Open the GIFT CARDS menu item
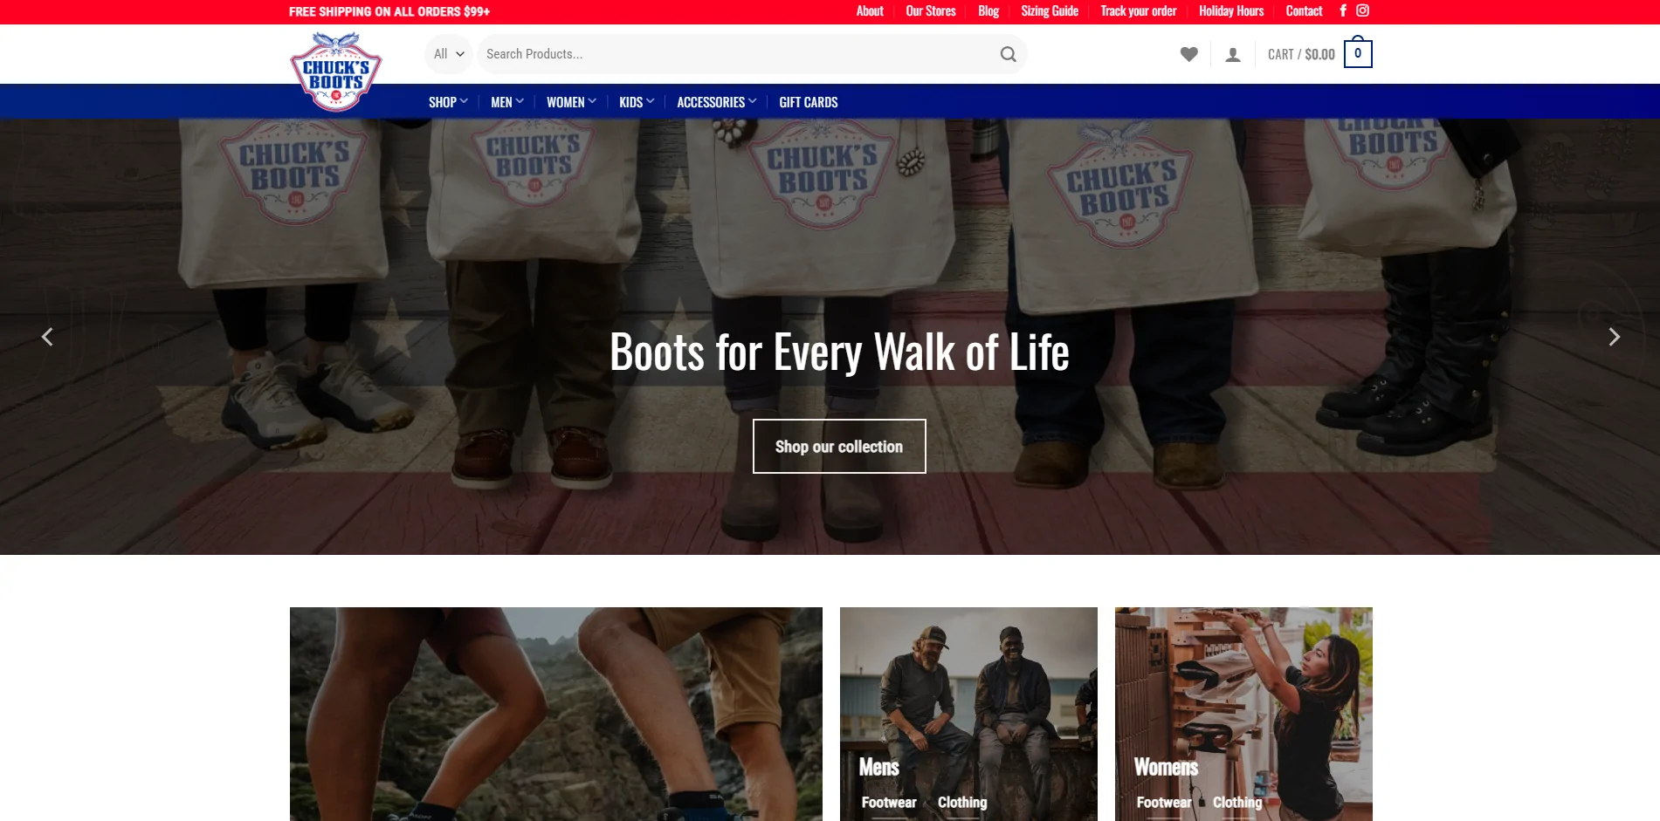The height and width of the screenshot is (821, 1660). point(808,102)
